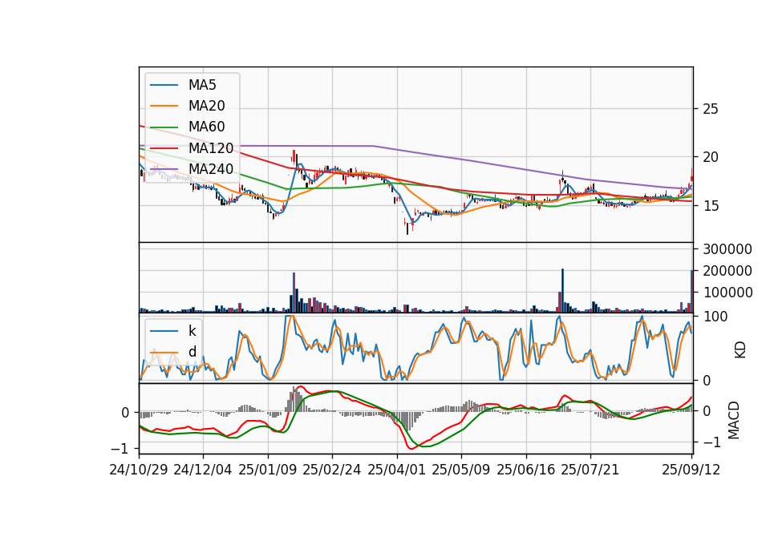Viewport: 770px width, 553px height.
Task: Click the KD axis title
Action: [x=740, y=350]
